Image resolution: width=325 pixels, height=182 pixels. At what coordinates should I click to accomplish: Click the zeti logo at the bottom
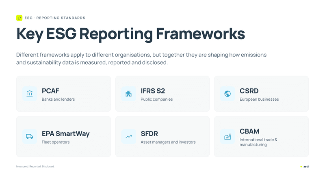pos(304,167)
